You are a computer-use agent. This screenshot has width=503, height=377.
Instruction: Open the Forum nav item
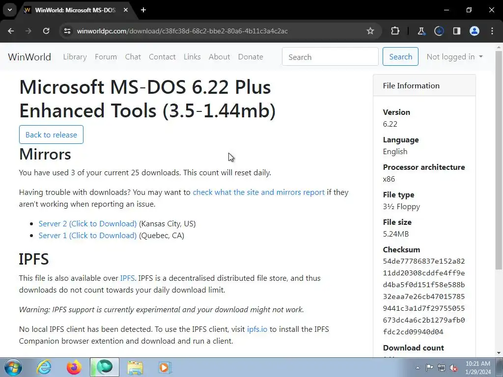coord(106,57)
